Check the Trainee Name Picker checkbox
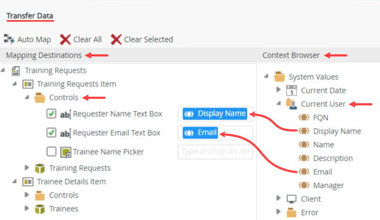Screen dimensions: 380x220 (51, 152)
